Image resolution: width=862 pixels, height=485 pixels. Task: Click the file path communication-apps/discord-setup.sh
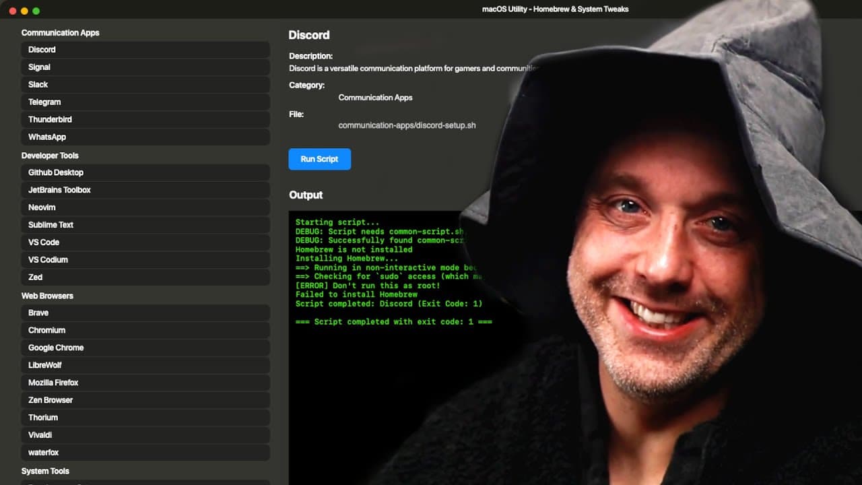point(407,125)
